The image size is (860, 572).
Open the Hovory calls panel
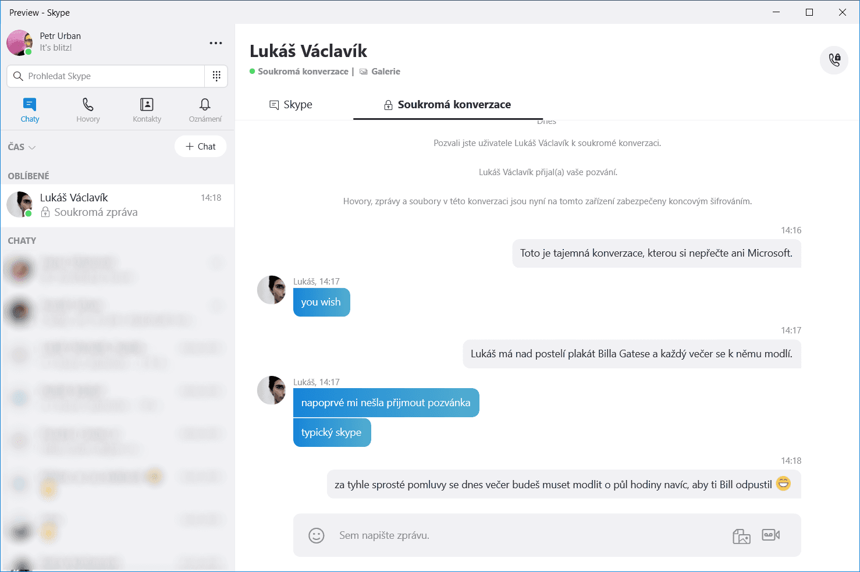(x=88, y=109)
